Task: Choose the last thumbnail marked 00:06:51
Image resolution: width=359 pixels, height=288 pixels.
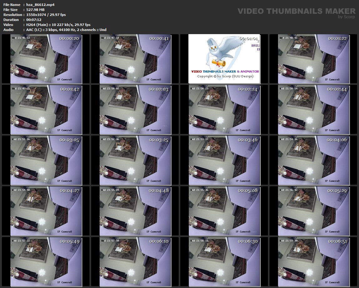Action: 314,262
